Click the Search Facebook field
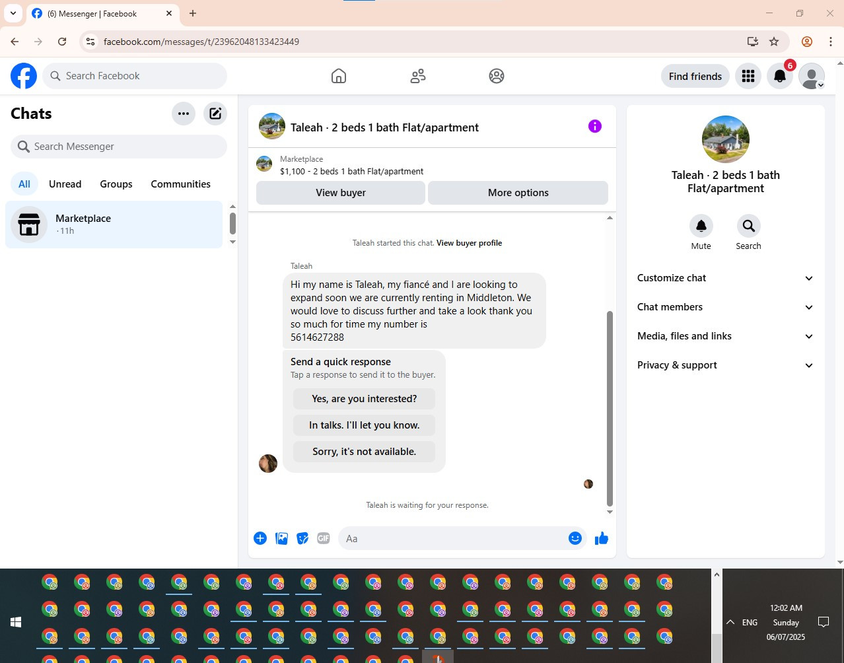 [x=135, y=76]
